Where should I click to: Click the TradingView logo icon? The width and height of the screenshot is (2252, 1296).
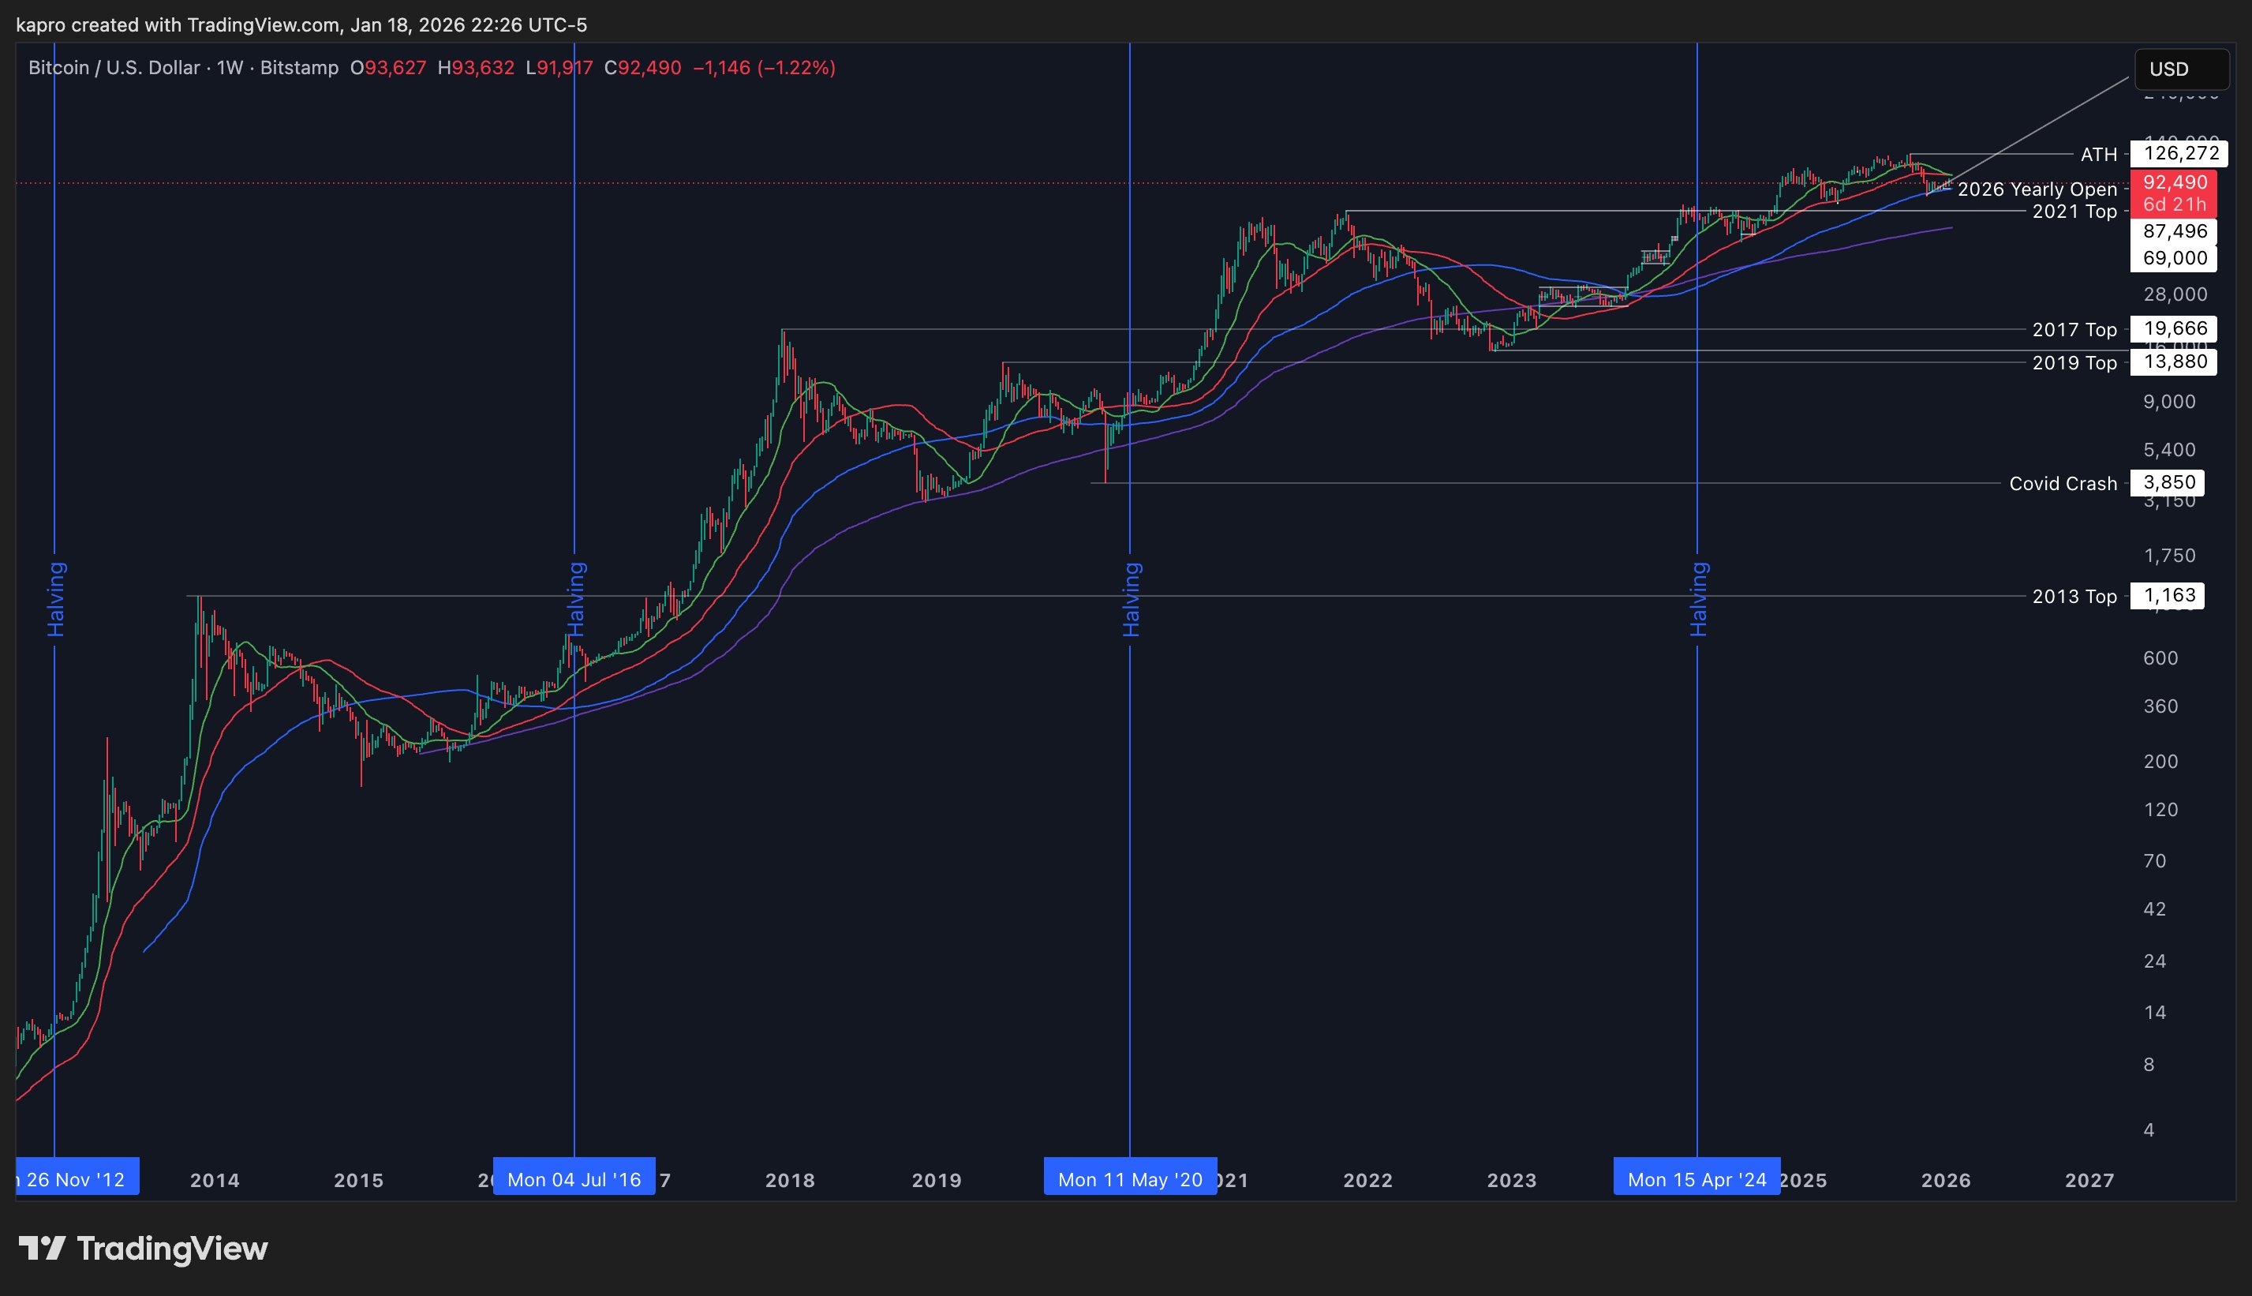pos(42,1248)
